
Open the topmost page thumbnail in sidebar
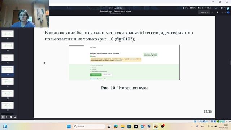pyautogui.click(x=8, y=34)
